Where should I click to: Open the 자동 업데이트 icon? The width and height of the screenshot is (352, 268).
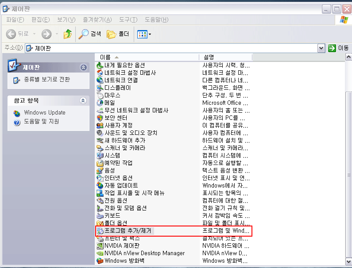coord(100,185)
